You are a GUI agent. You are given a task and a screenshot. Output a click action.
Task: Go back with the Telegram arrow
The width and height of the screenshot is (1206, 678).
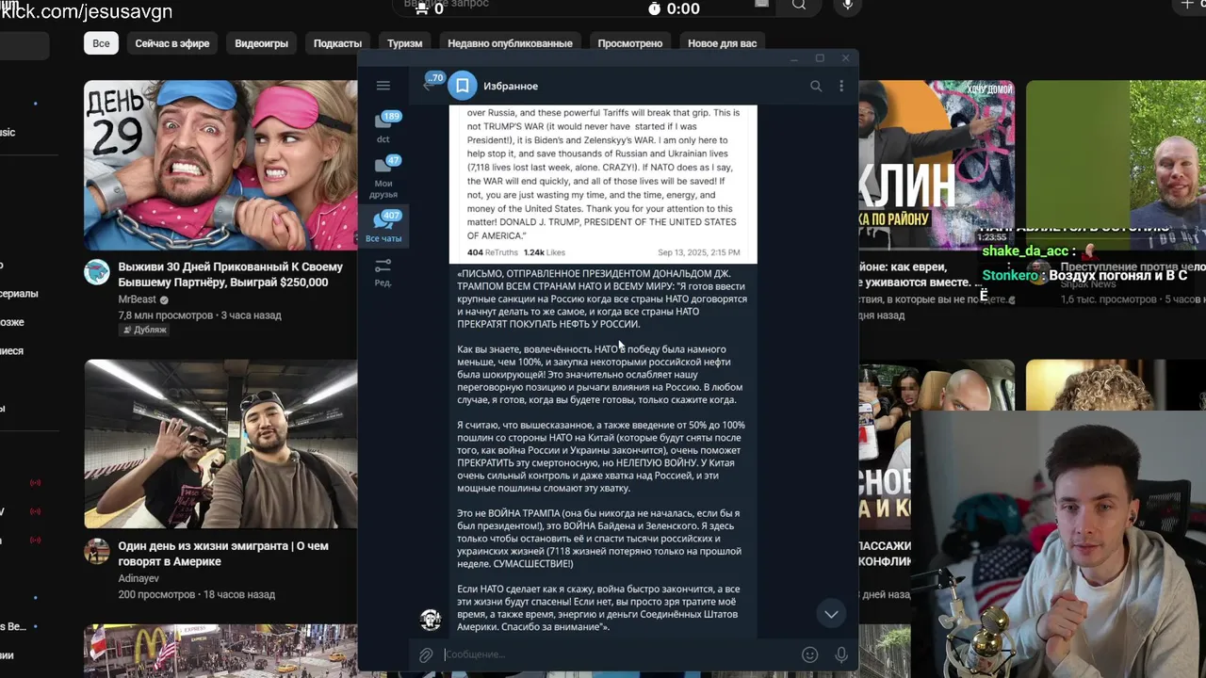coord(427,86)
